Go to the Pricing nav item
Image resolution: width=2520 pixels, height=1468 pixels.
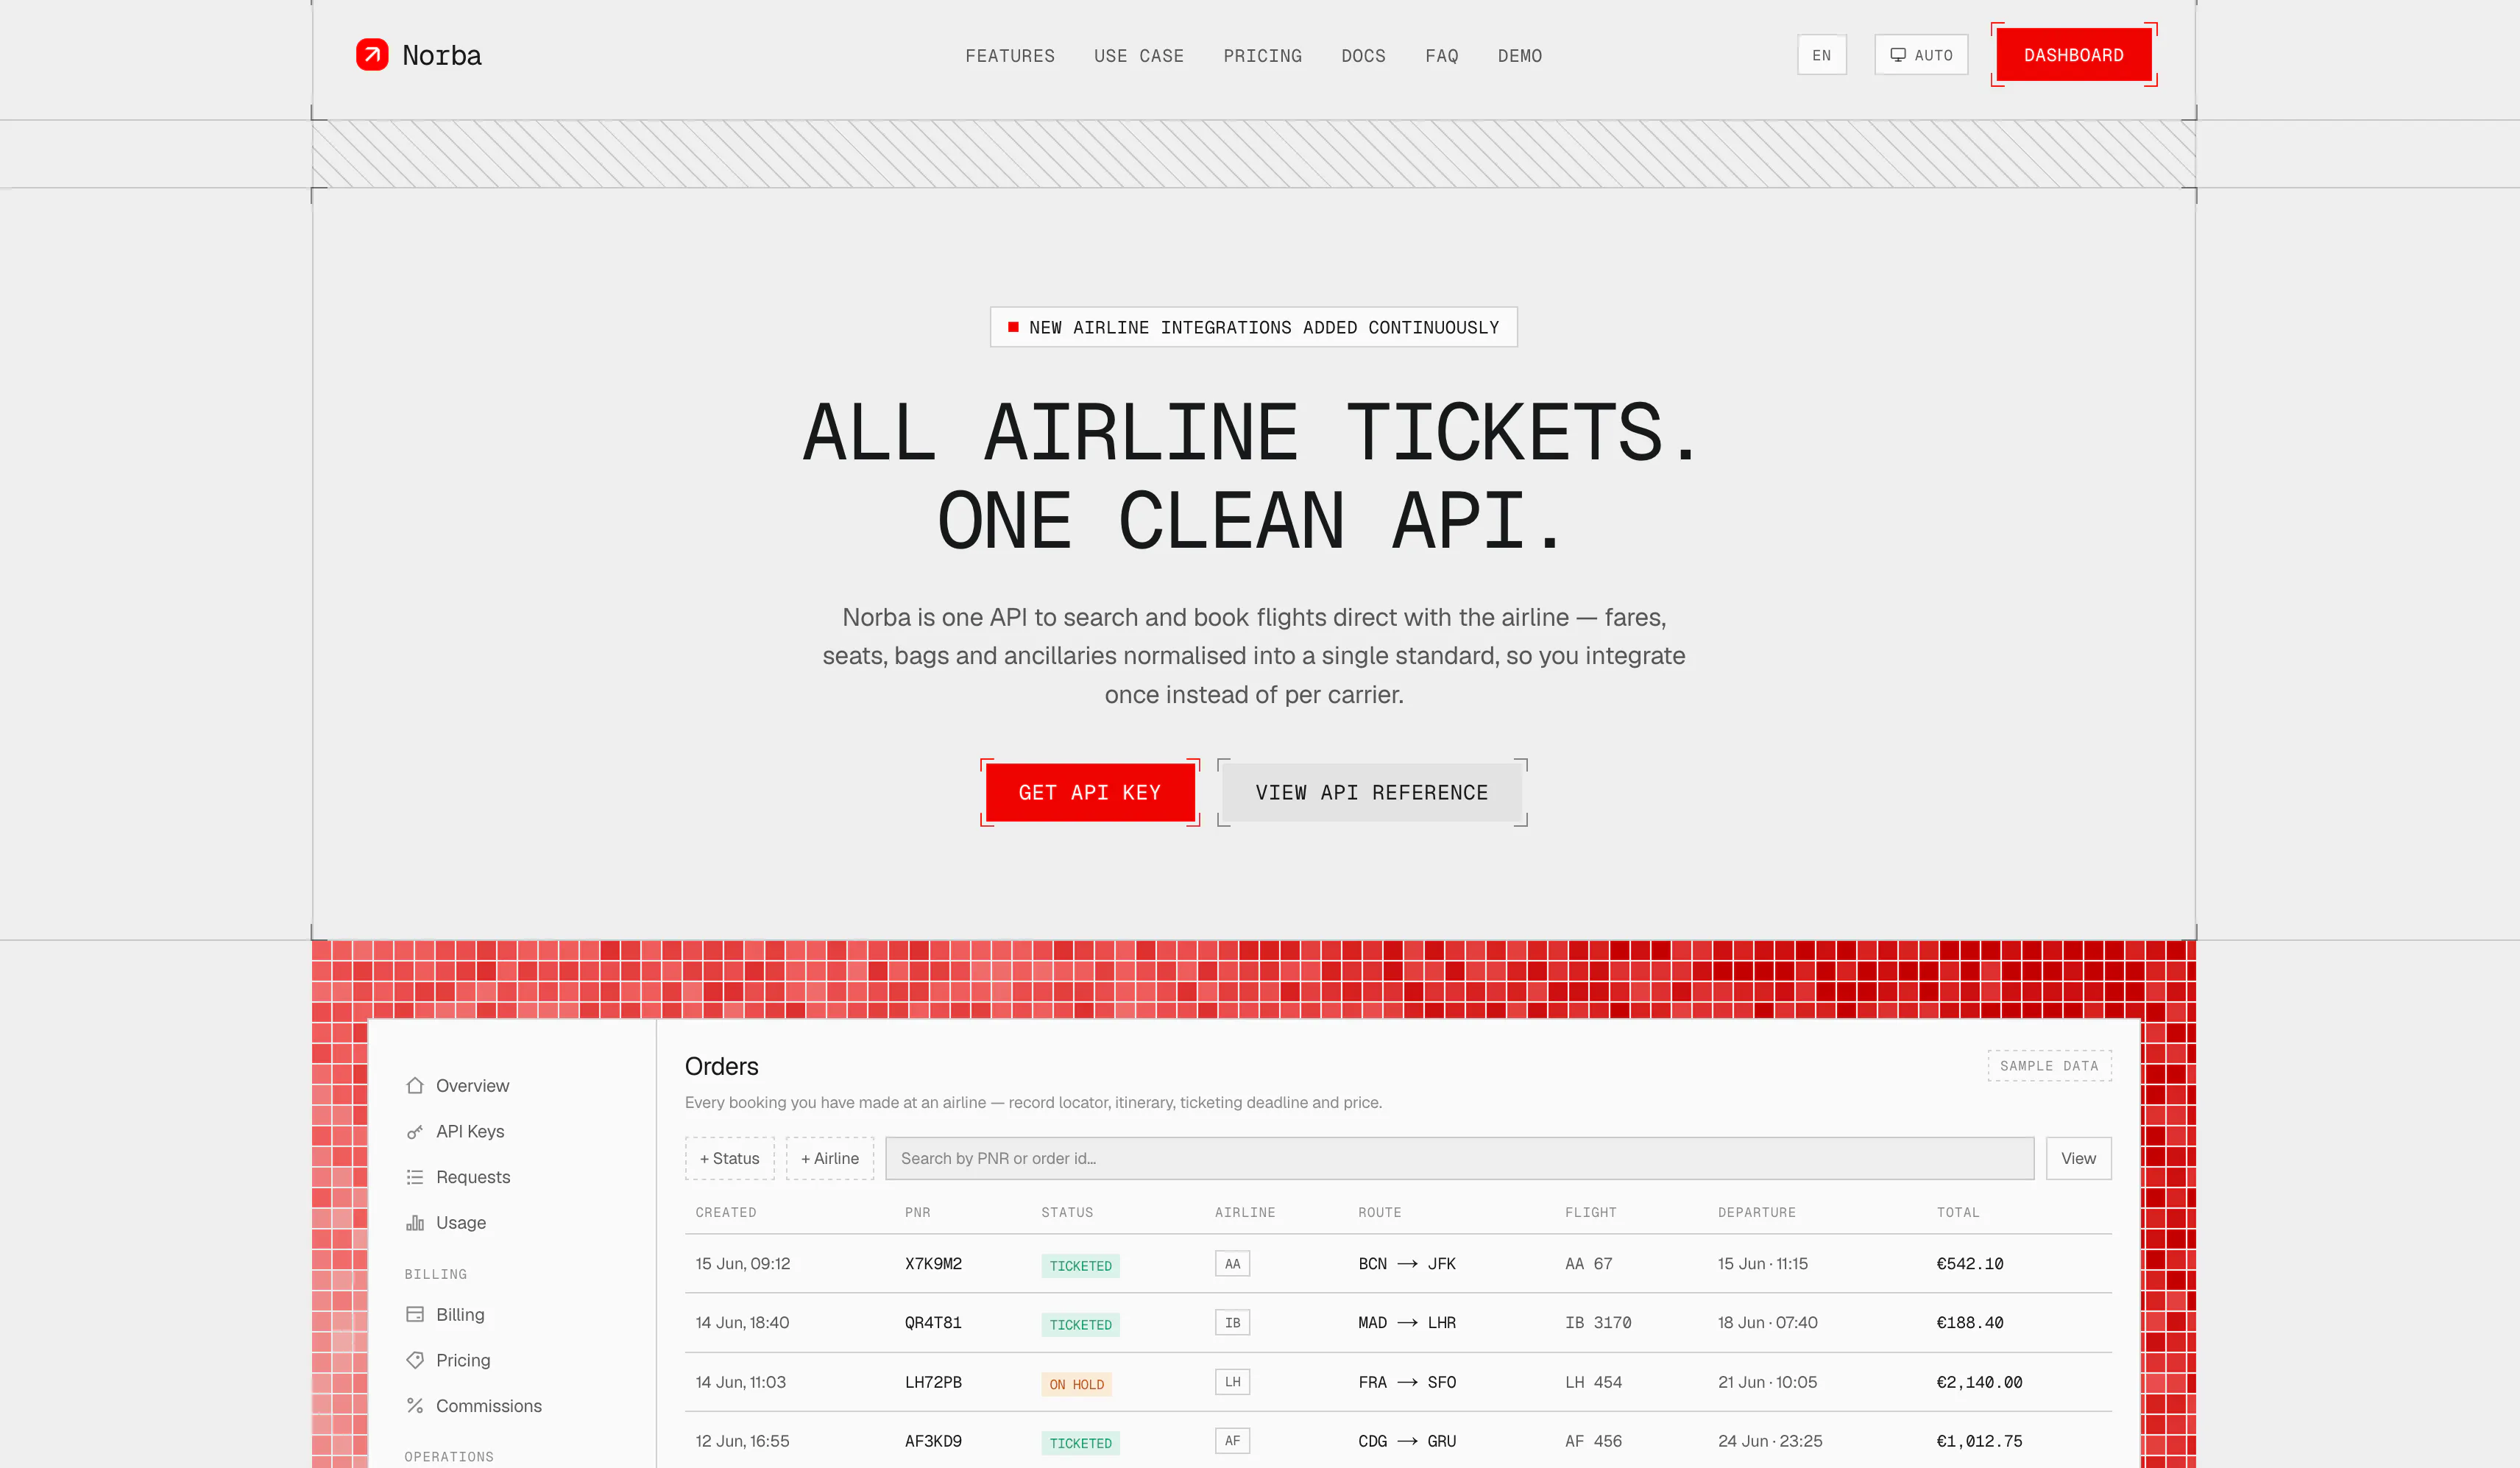tap(1262, 56)
